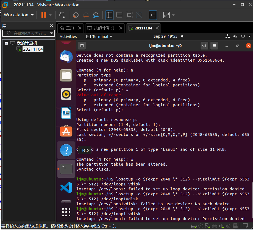Click the CD/DVD drive status icon

pos(201,226)
